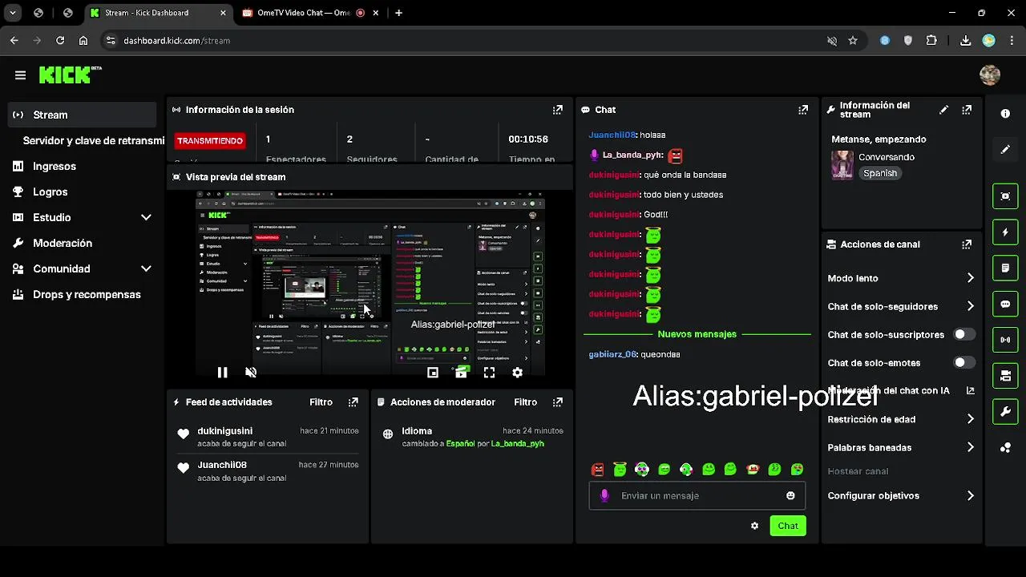Pop out the Chat panel
Screen dimensions: 1026x577
pos(803,110)
